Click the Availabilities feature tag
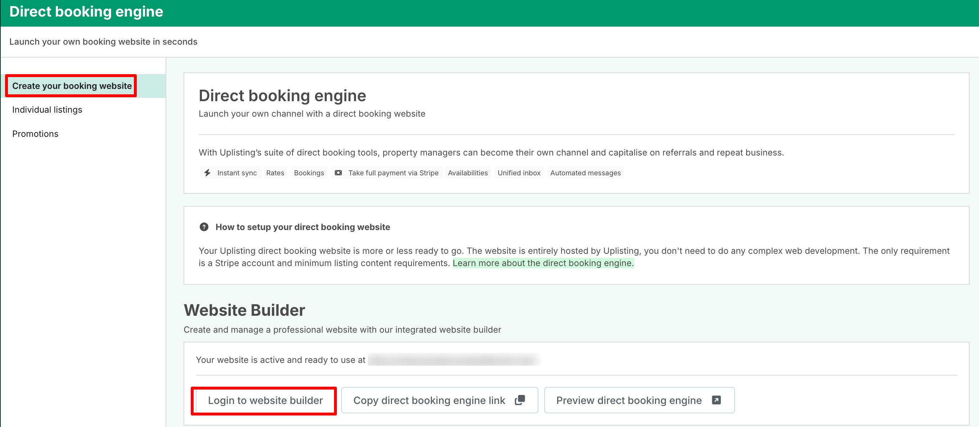The image size is (979, 427). pos(468,172)
